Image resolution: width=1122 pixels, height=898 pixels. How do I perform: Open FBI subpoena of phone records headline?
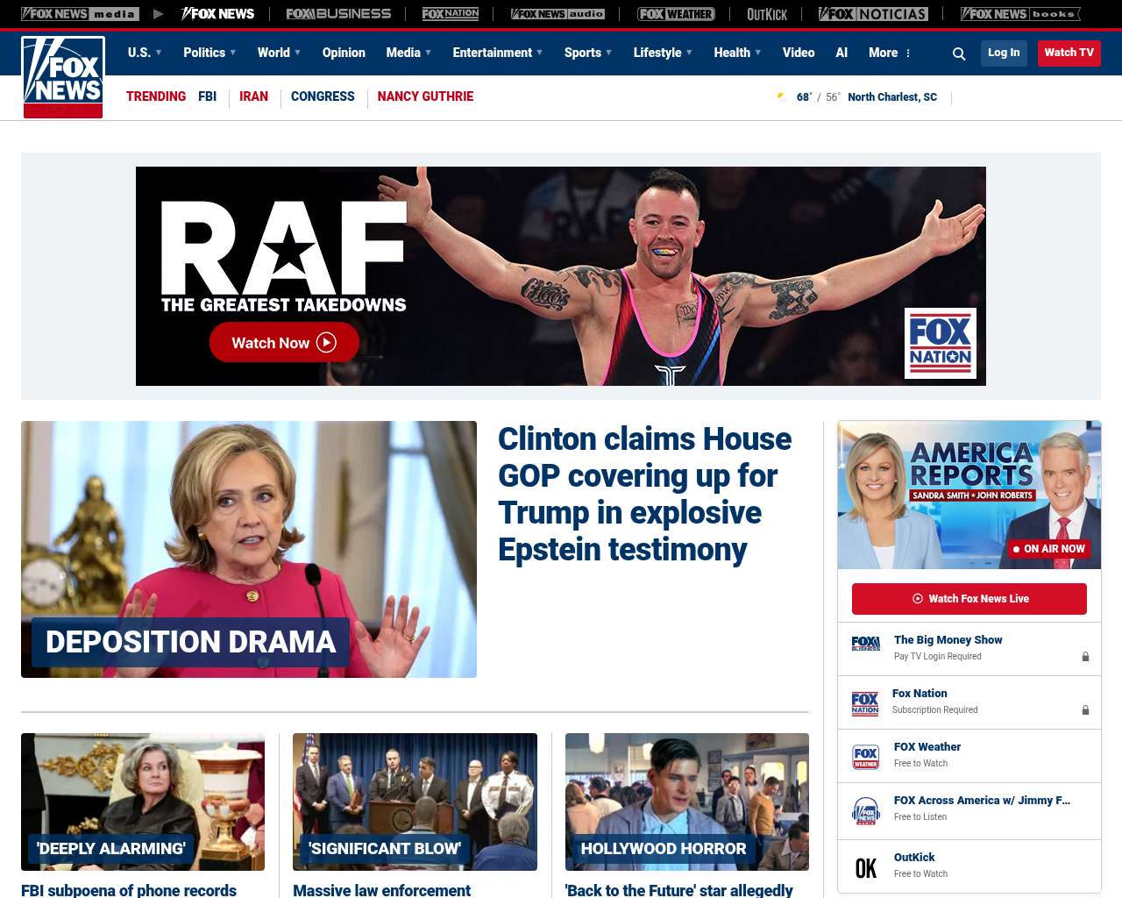(129, 890)
